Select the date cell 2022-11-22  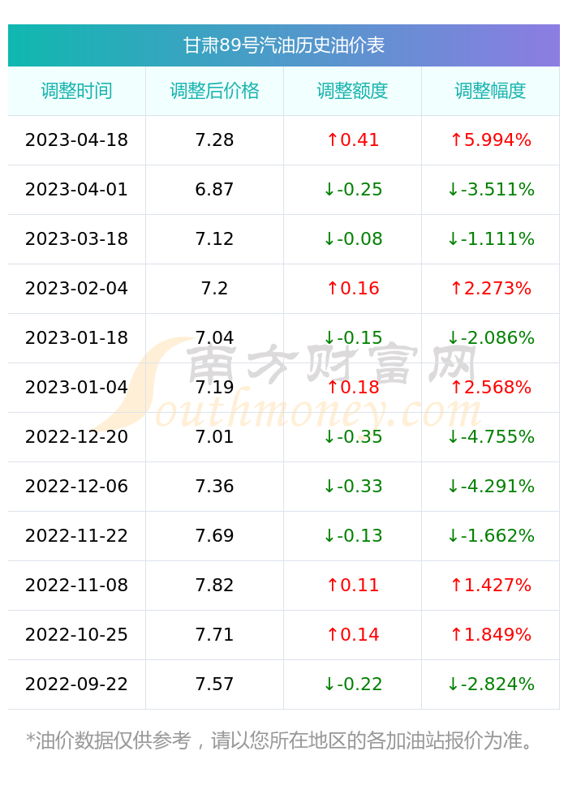[x=76, y=536]
